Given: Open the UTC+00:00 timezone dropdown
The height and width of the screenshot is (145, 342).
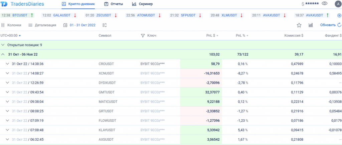Looking at the screenshot, I should coord(11,36).
